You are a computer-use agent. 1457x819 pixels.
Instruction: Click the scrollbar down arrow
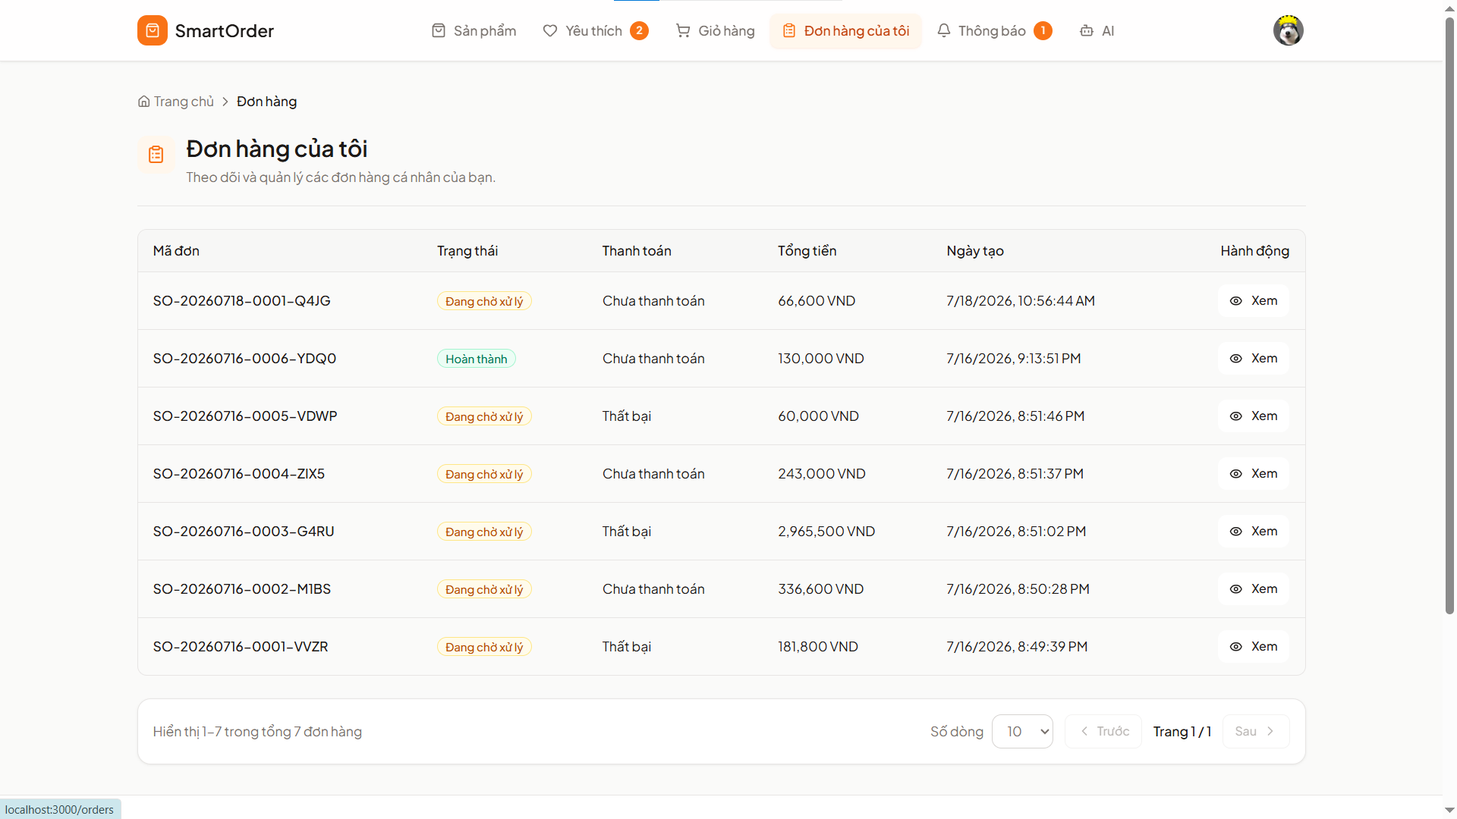click(1449, 810)
